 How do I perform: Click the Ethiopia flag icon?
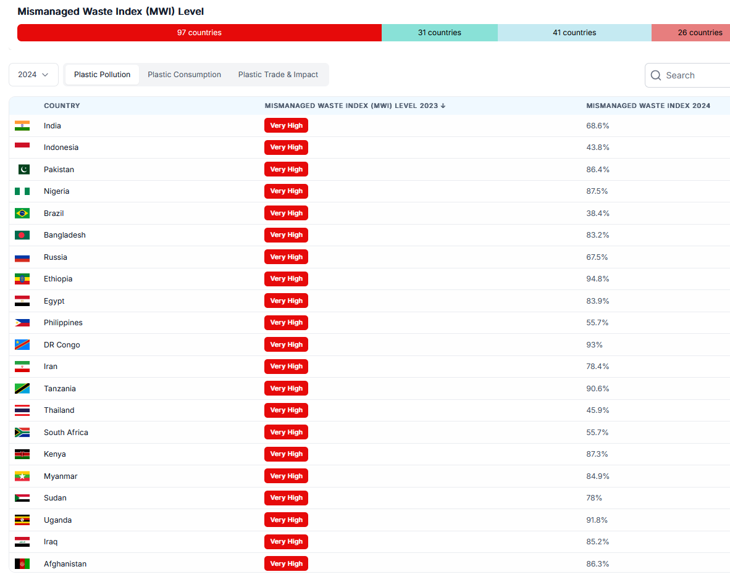[x=22, y=279]
